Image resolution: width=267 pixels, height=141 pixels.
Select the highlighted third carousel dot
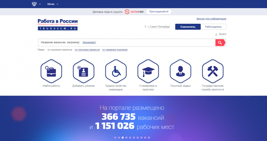point(123,138)
